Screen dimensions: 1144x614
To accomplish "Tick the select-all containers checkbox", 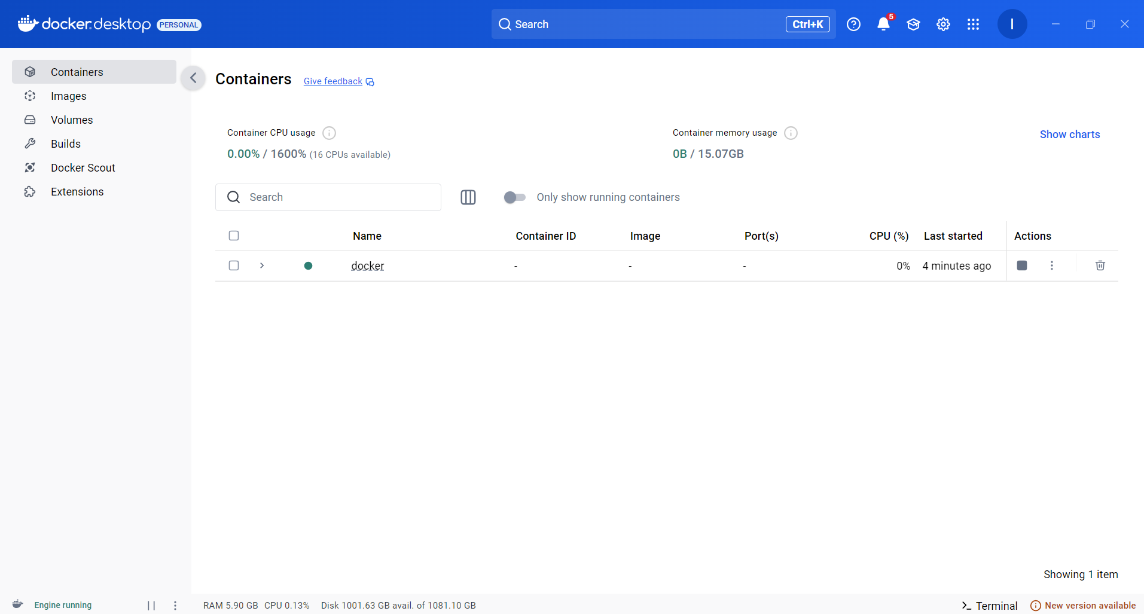I will pyautogui.click(x=234, y=236).
